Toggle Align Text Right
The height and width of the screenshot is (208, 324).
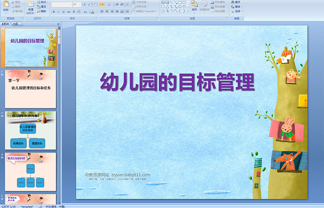pyautogui.click(x=112, y=12)
